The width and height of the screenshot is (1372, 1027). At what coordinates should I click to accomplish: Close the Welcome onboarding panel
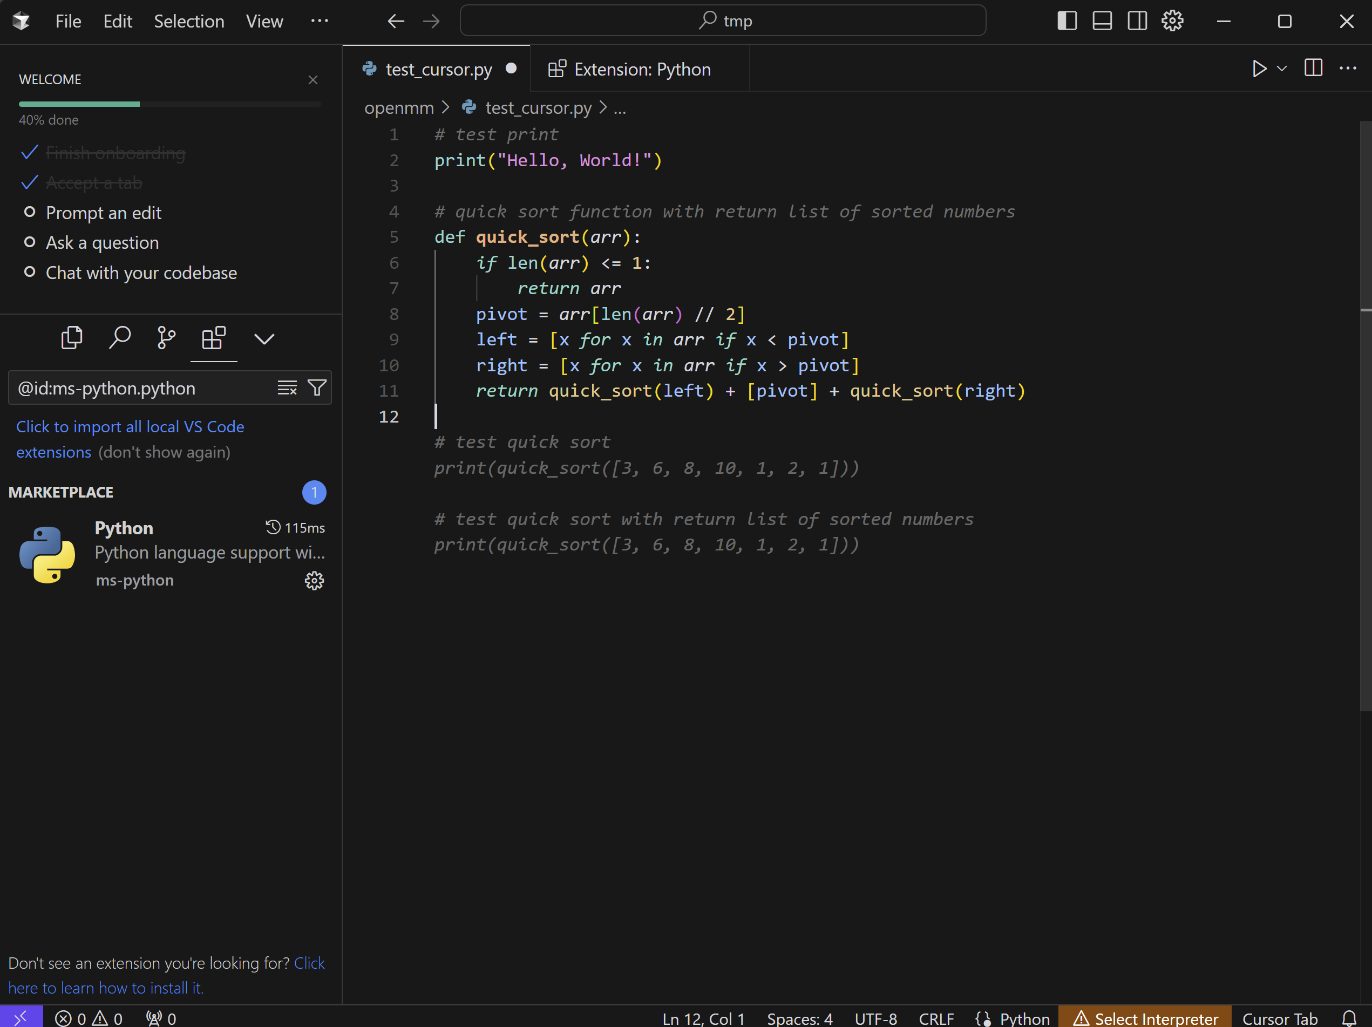(x=313, y=79)
